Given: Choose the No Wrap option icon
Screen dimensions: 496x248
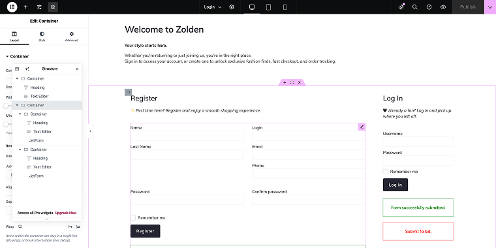Looking at the screenshot, I should pos(70,226).
